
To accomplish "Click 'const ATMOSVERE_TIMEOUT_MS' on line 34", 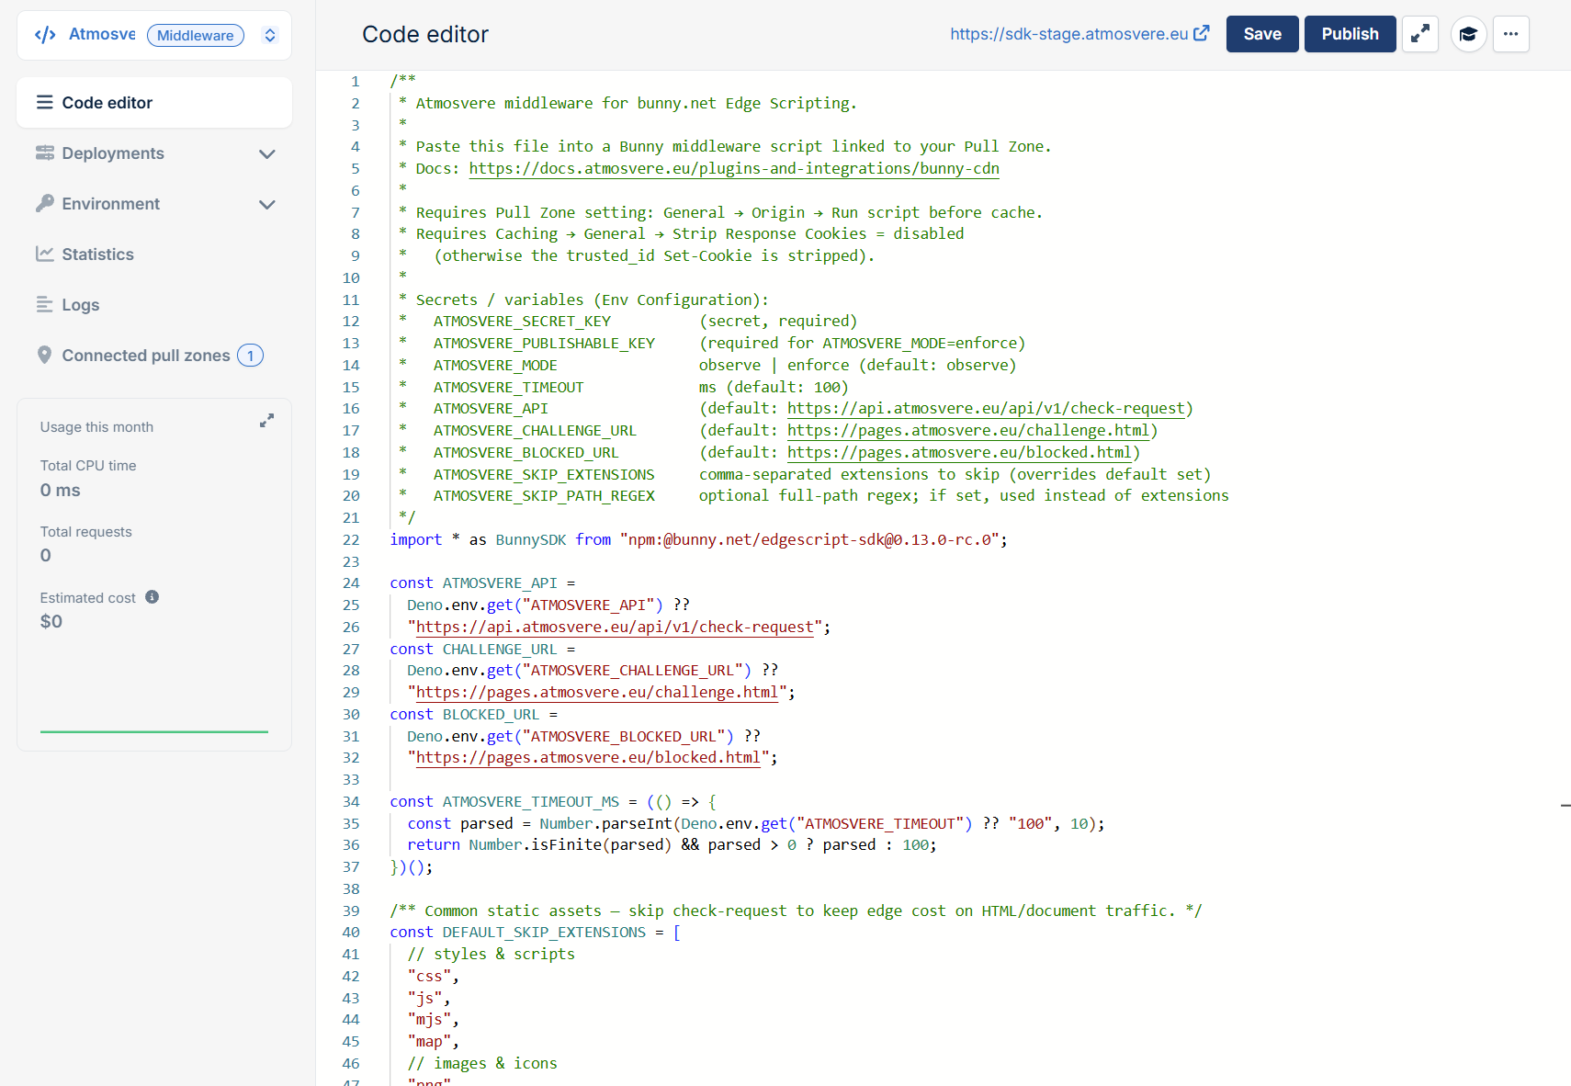I will [504, 802].
